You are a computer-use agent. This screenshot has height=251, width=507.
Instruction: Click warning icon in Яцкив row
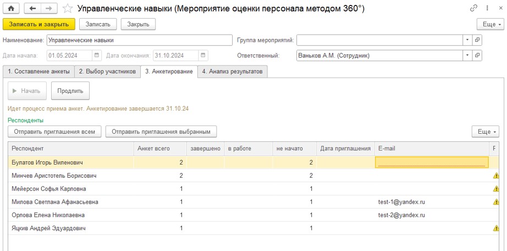495,228
